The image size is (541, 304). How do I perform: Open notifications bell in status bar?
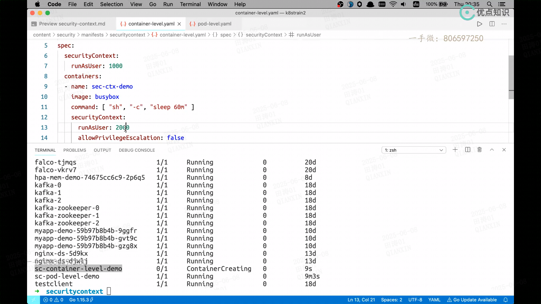505,300
